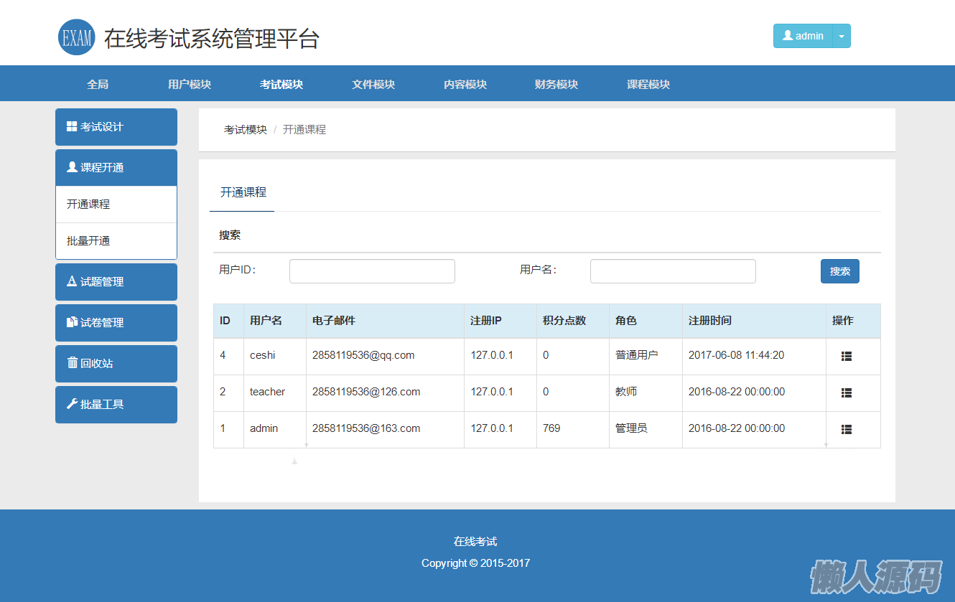The height and width of the screenshot is (602, 955).
Task: Click the admin user button
Action: (x=803, y=36)
